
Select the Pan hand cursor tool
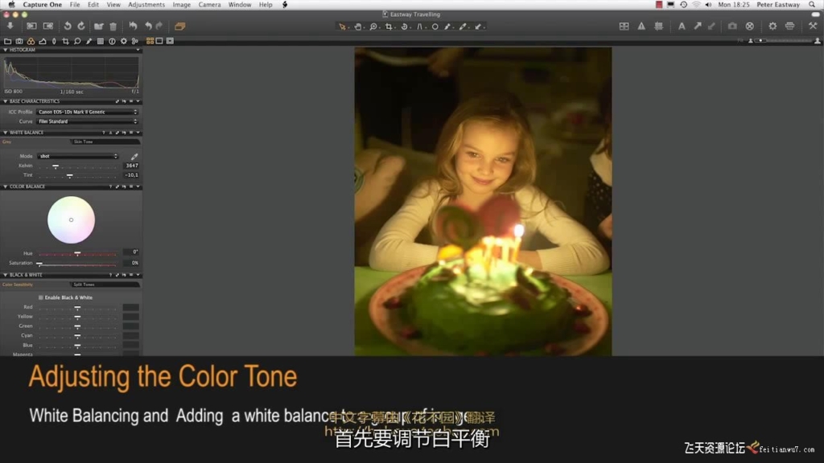[358, 27]
